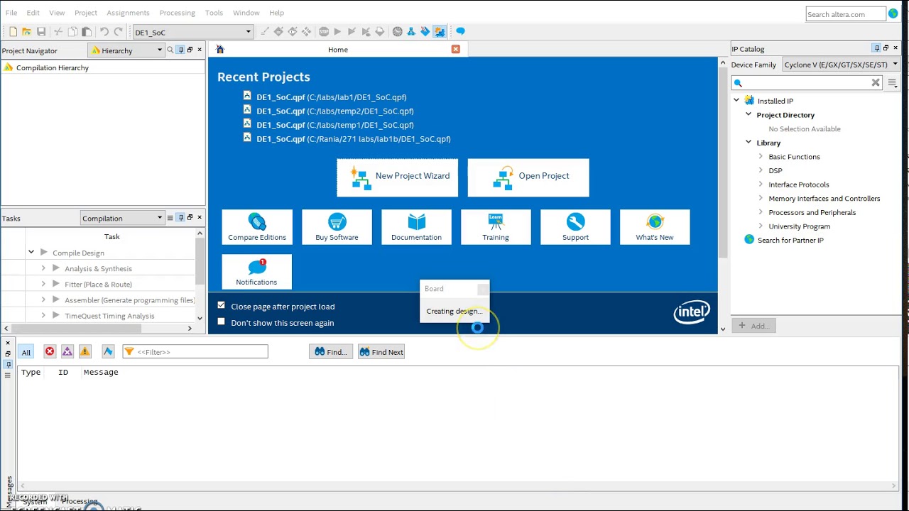Open the Documentation tile
909x511 pixels.
point(416,227)
